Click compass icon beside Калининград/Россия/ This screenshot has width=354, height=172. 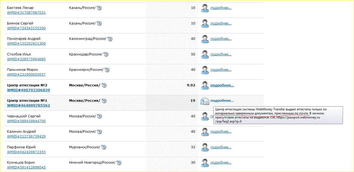pos(110,39)
